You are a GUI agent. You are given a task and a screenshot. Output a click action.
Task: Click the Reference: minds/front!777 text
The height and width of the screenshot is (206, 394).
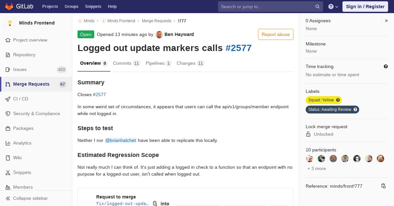coord(334,186)
